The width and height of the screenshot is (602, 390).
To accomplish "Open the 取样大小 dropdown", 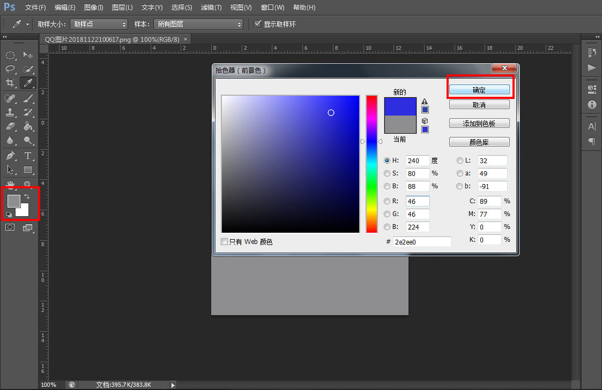I will (x=99, y=24).
